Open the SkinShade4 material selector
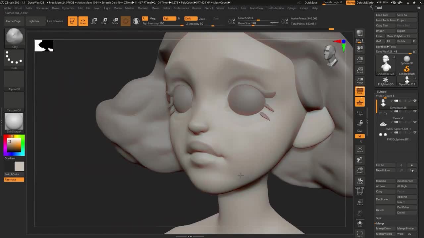Screen dimensions: 424x238 tap(14, 123)
